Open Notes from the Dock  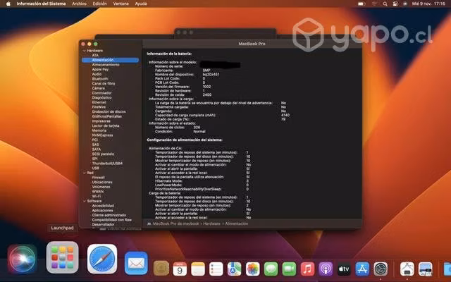(198, 269)
